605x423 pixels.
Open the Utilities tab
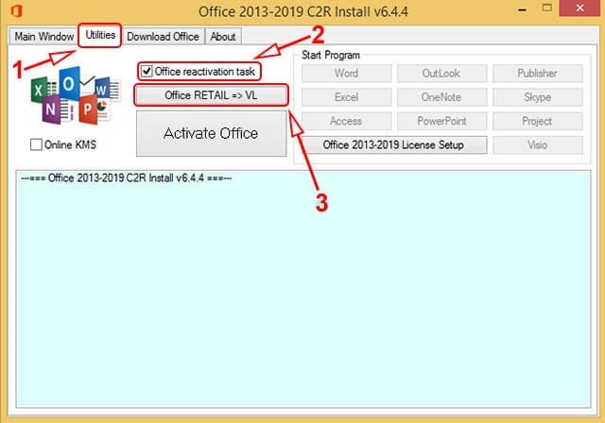(x=100, y=35)
